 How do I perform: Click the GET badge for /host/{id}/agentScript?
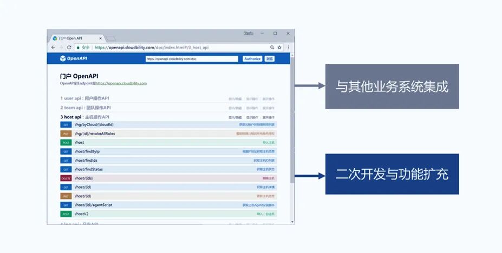66,205
